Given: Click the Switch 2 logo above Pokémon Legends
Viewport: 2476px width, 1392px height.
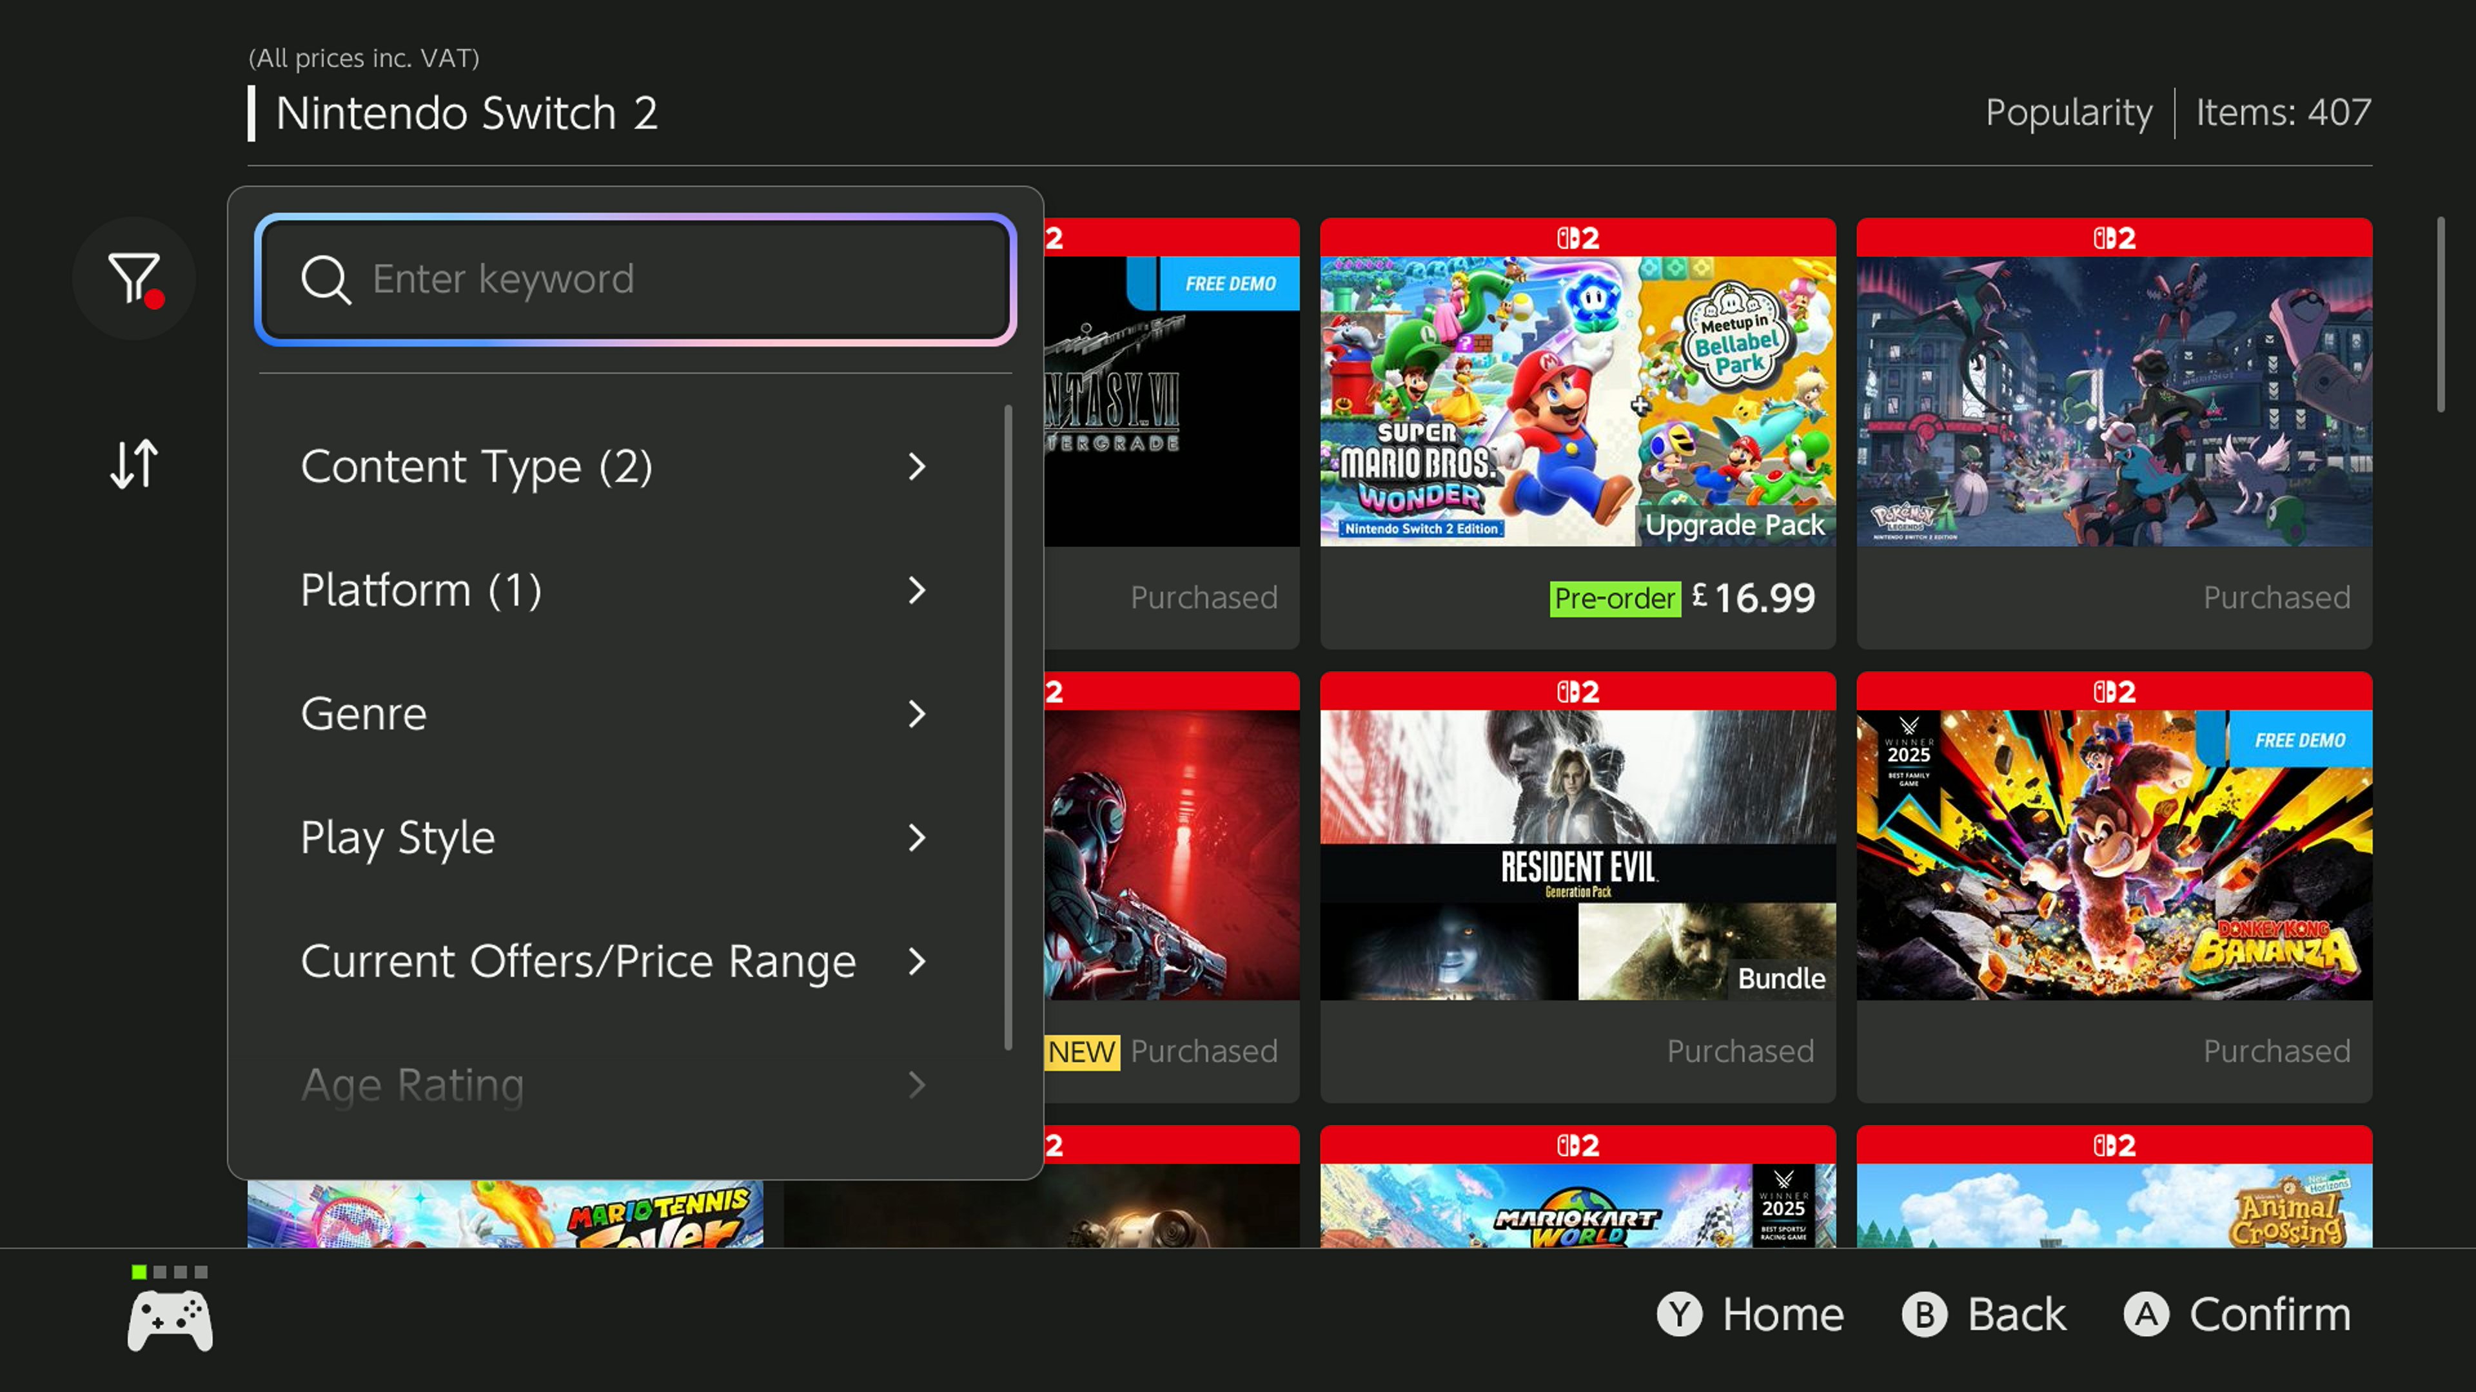Looking at the screenshot, I should pos(2114,238).
